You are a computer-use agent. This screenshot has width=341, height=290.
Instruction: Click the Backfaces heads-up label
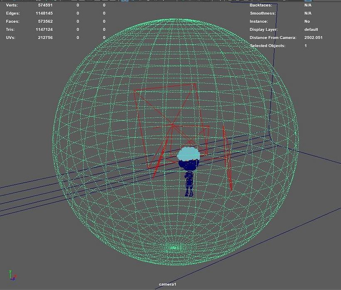click(261, 5)
